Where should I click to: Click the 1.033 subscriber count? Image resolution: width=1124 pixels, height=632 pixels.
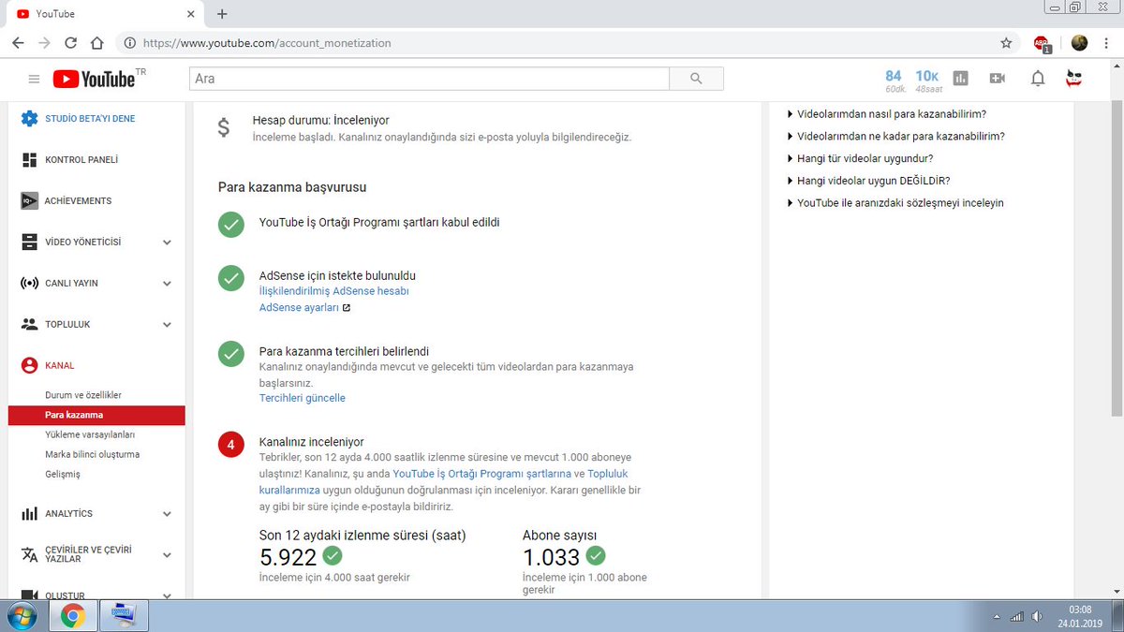pyautogui.click(x=551, y=556)
